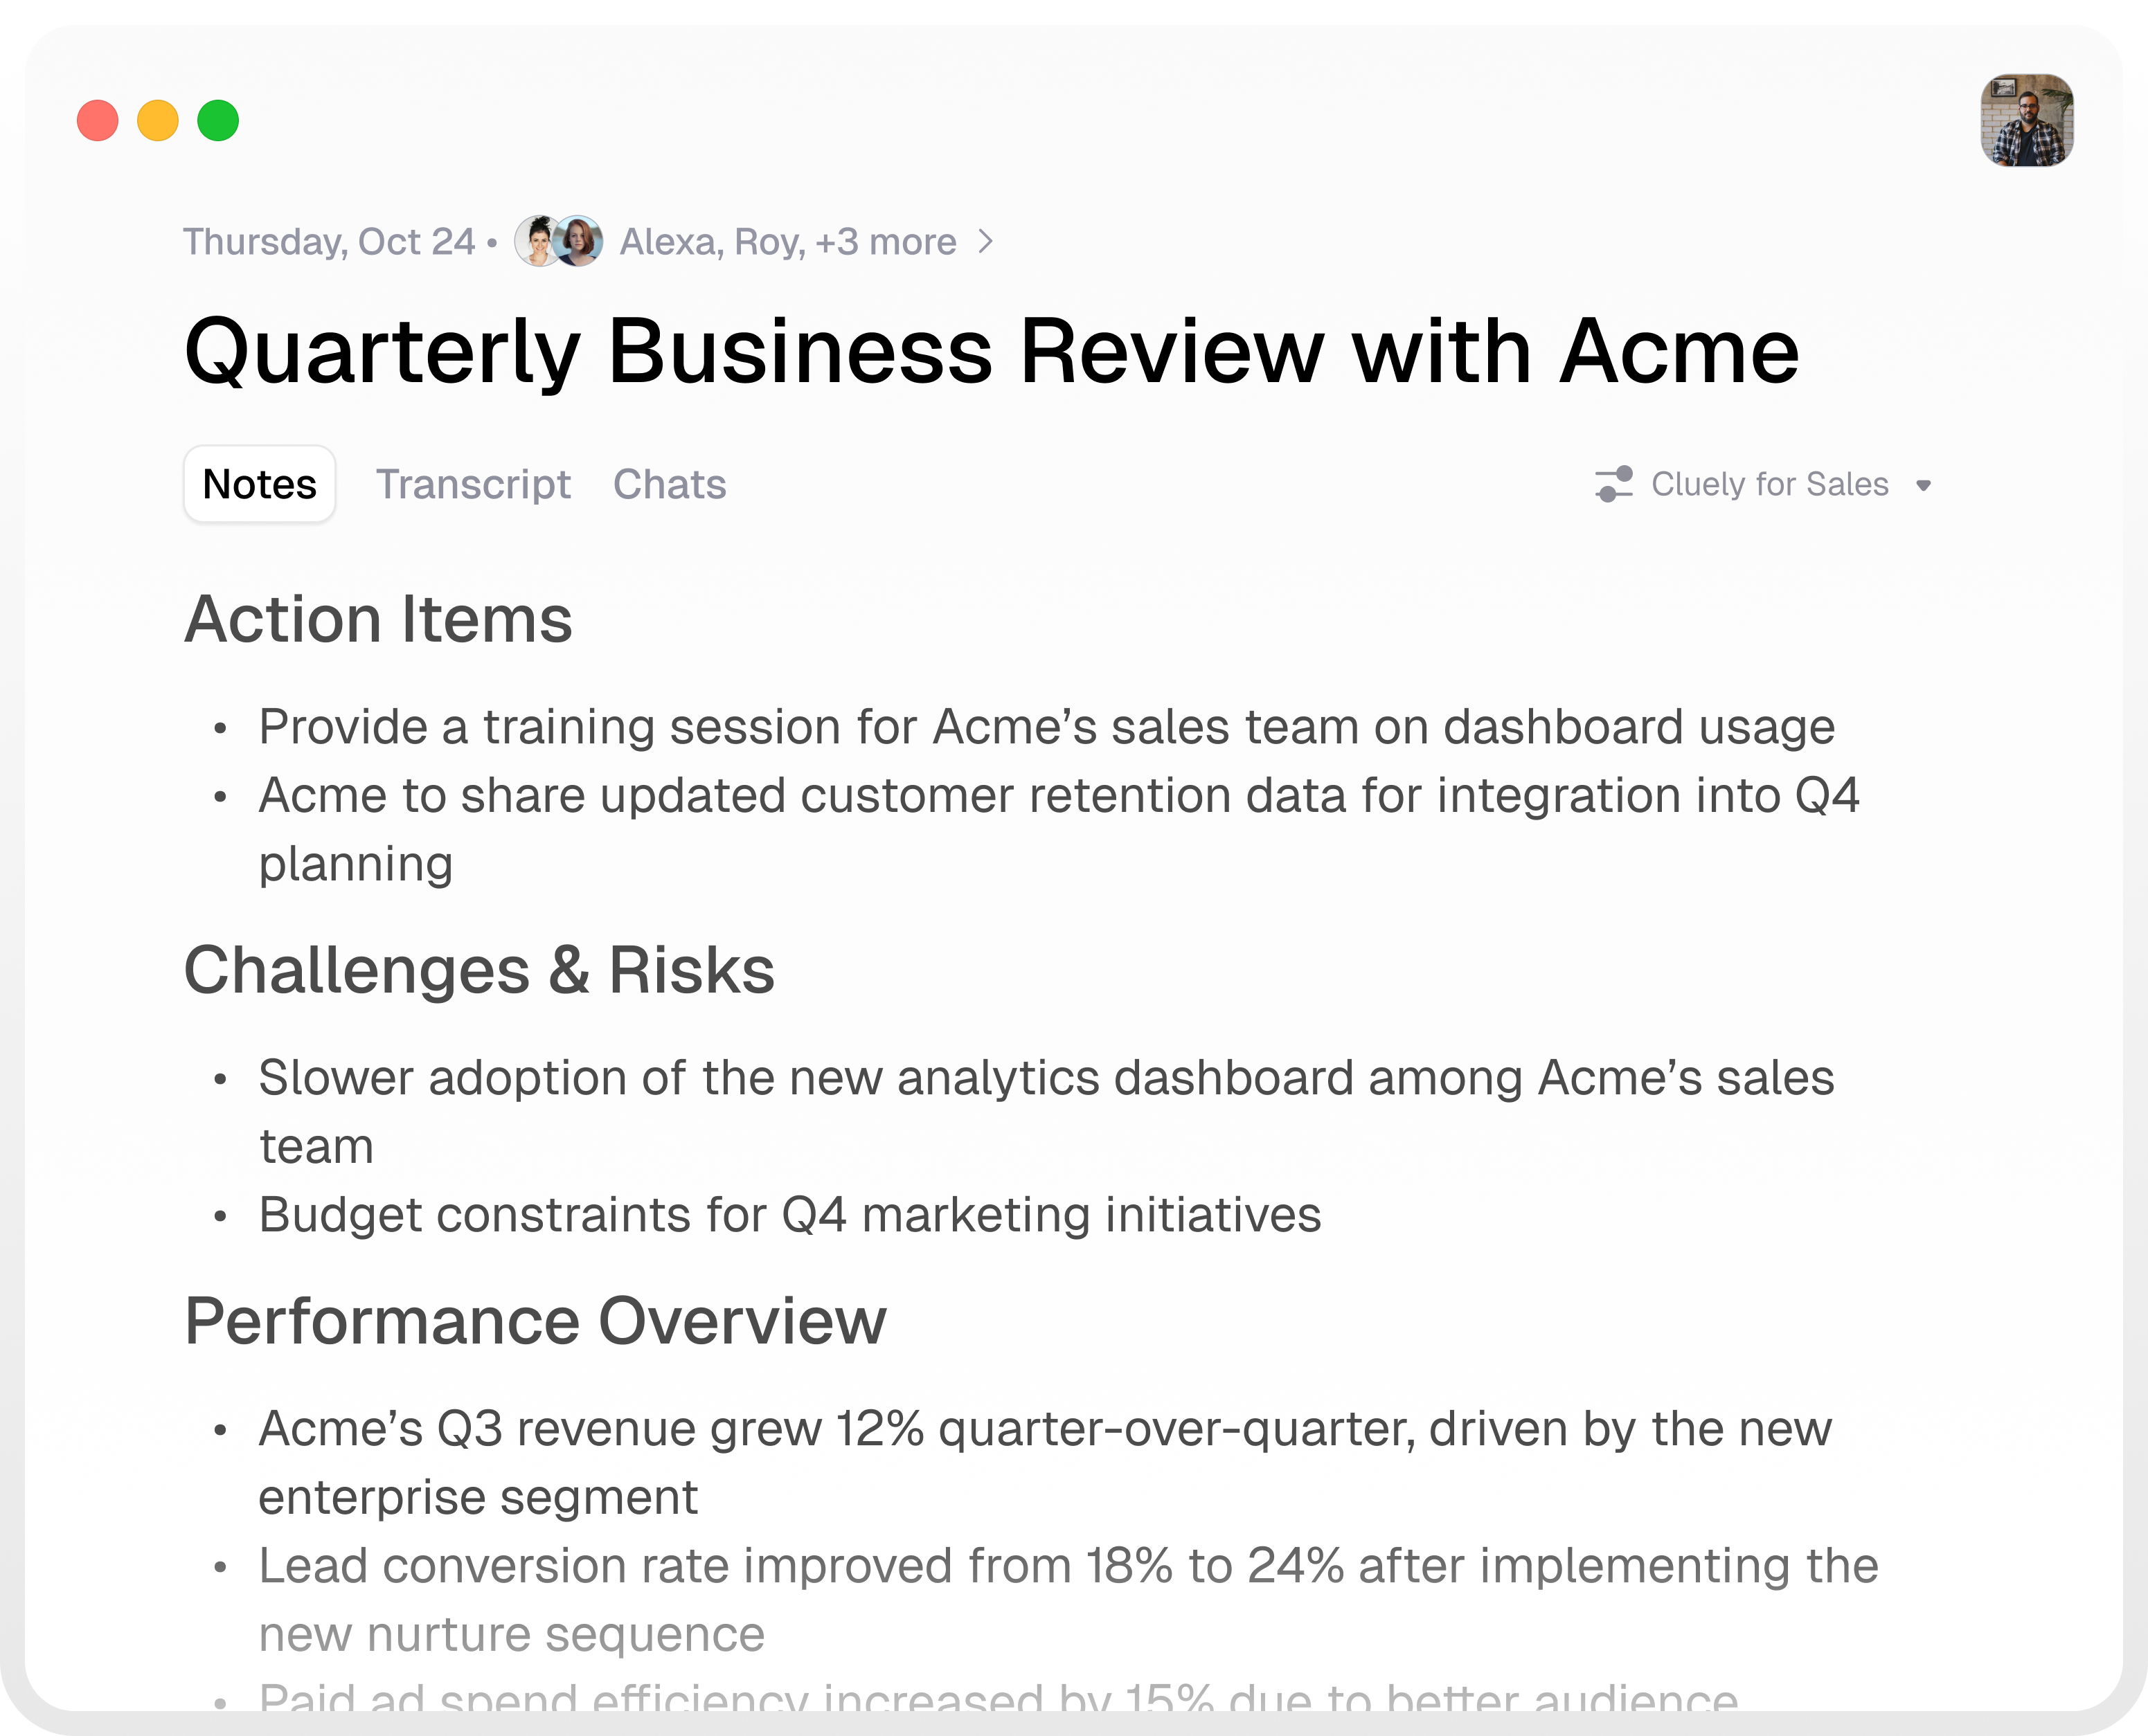
Task: Open the Cluely for Sales template dropdown
Action: click(x=1769, y=484)
